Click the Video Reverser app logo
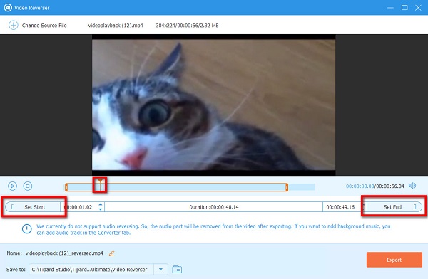 [8, 8]
